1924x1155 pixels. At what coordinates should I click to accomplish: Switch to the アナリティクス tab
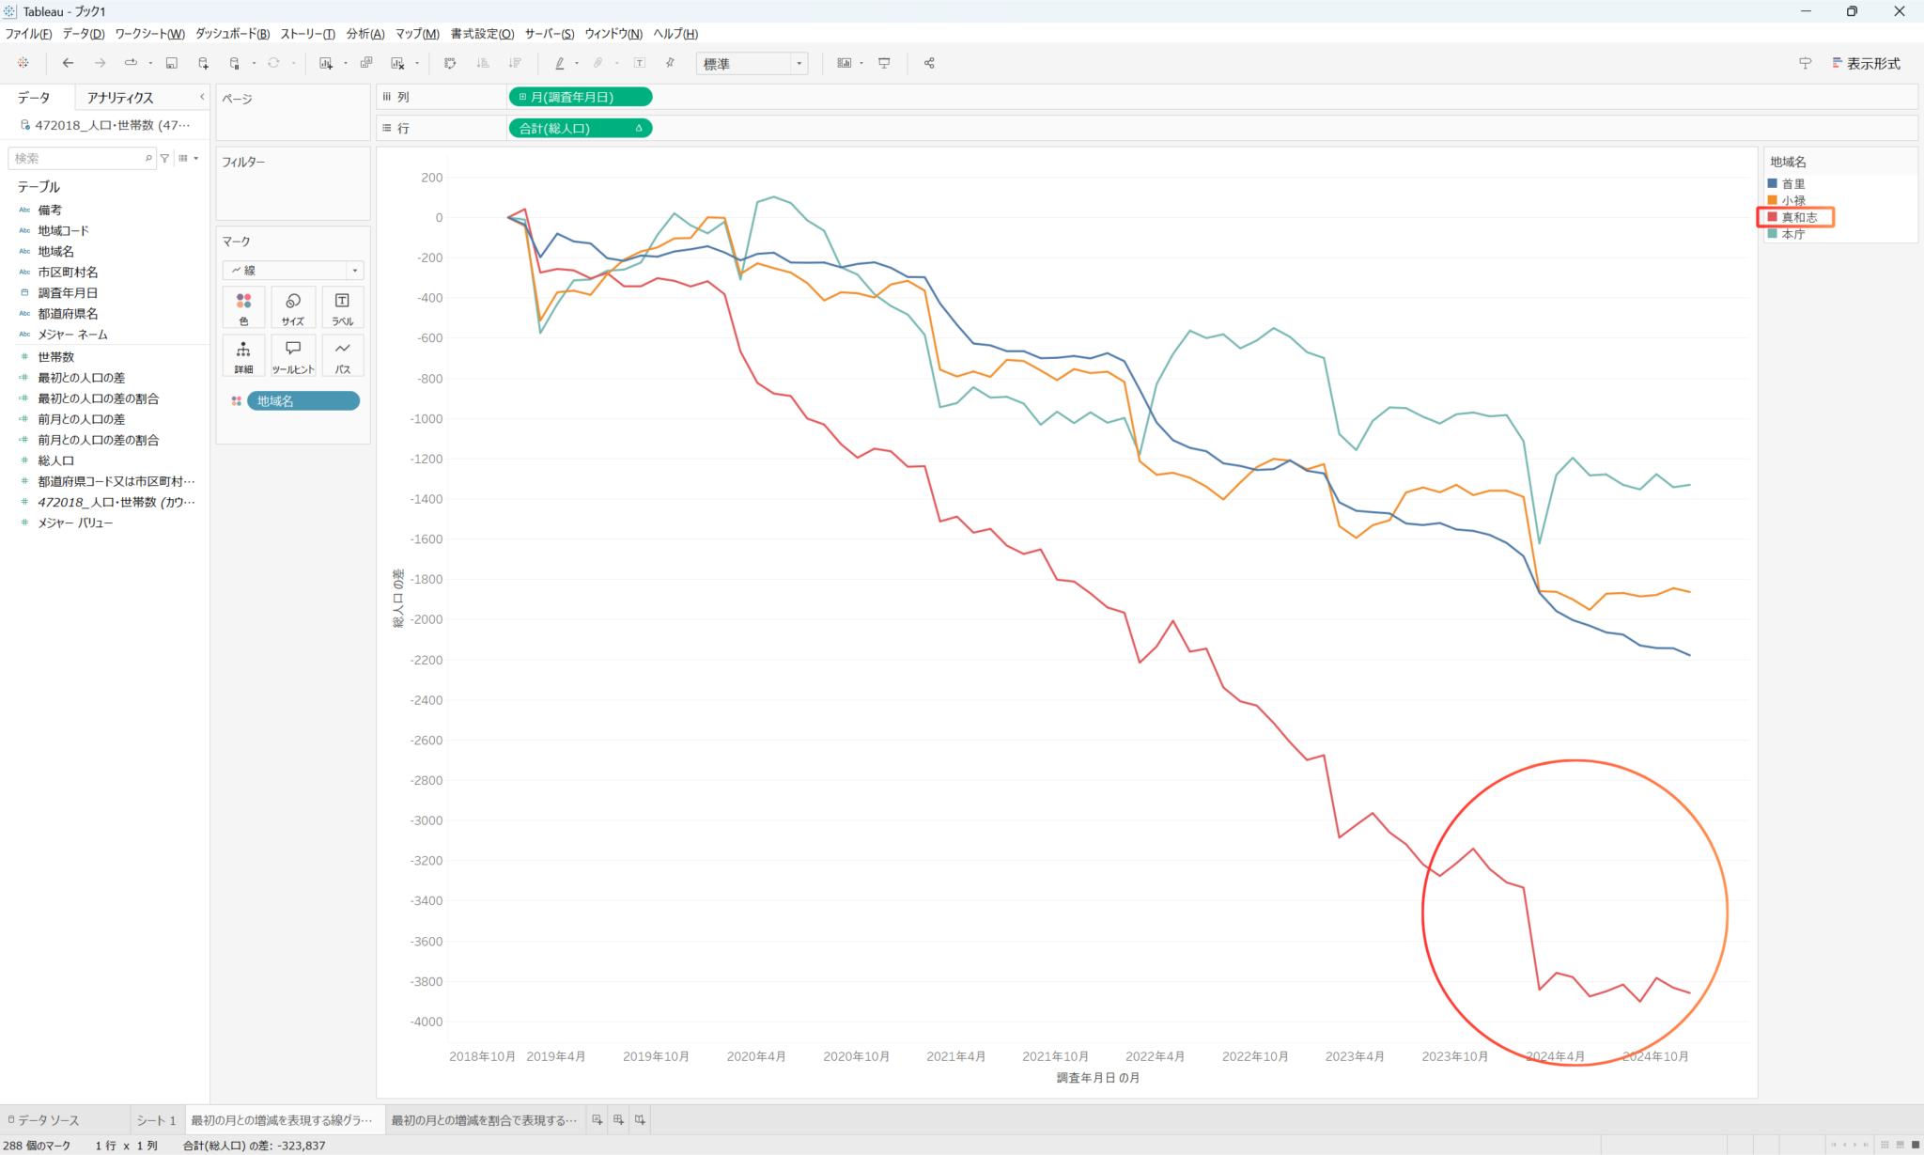[x=120, y=98]
